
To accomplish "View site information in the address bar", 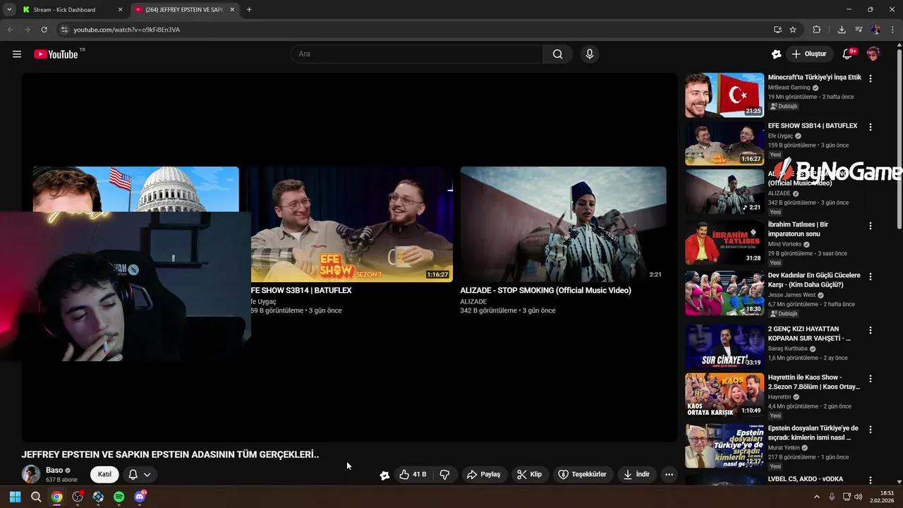I will coord(63,30).
